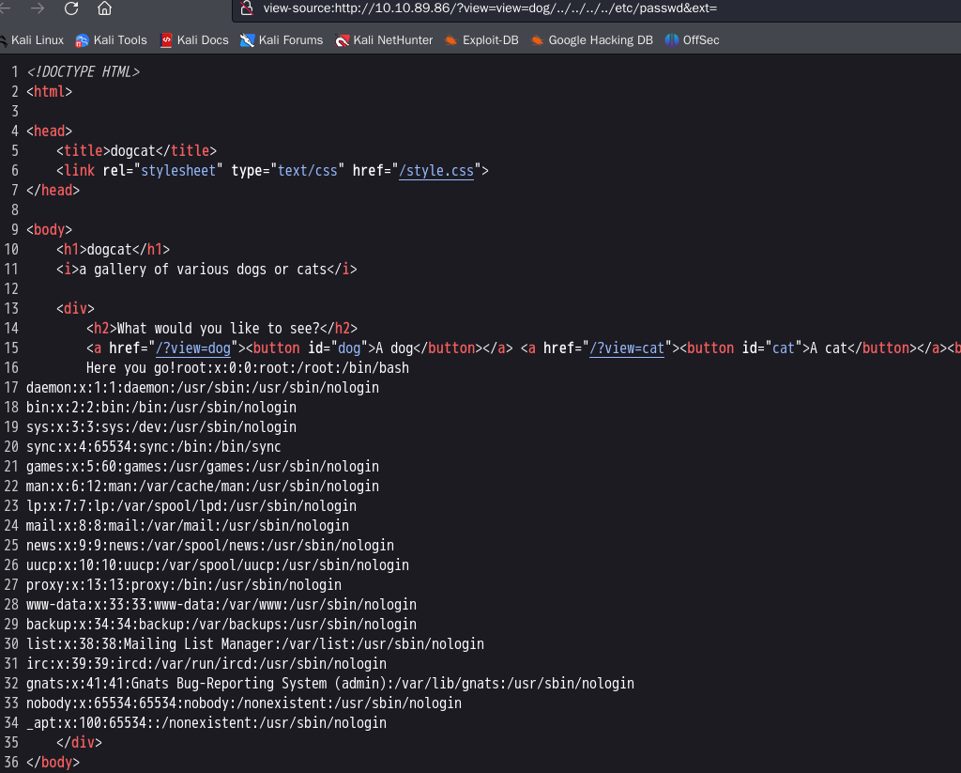The height and width of the screenshot is (773, 961).
Task: Follow the /?view=dog source link
Action: pyautogui.click(x=193, y=348)
